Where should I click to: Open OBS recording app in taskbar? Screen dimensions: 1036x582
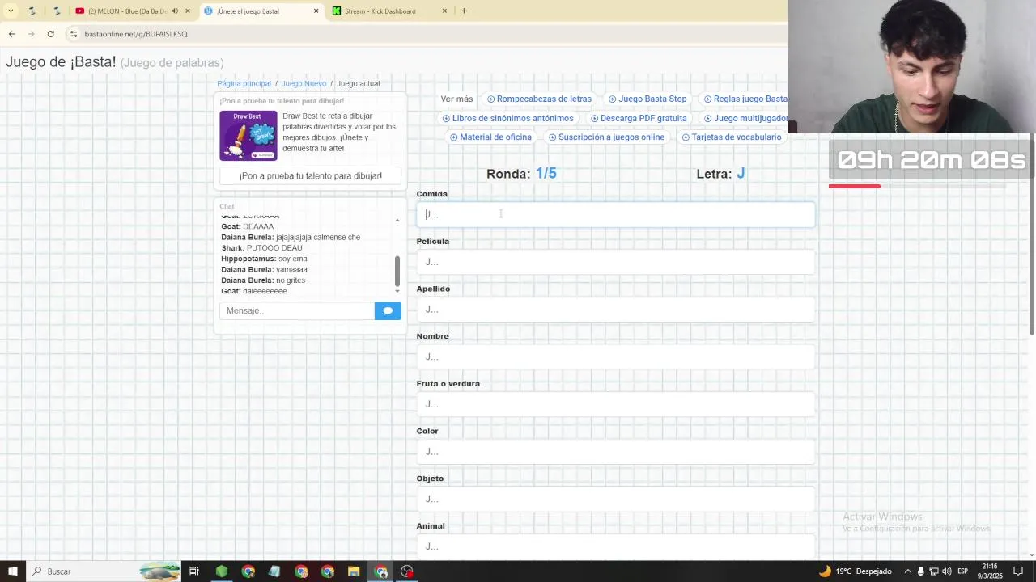point(407,571)
